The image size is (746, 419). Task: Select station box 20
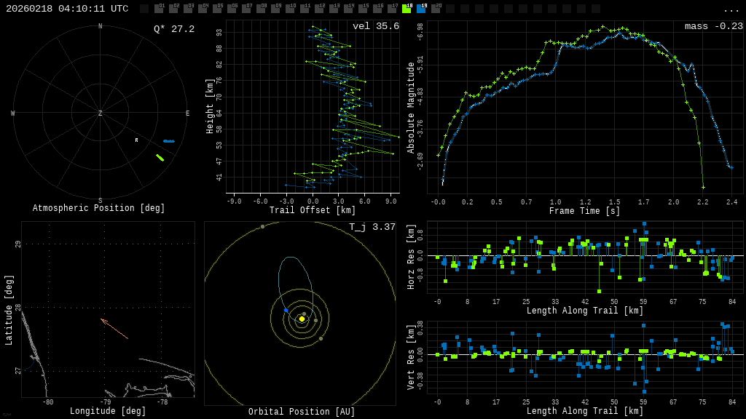[436, 9]
